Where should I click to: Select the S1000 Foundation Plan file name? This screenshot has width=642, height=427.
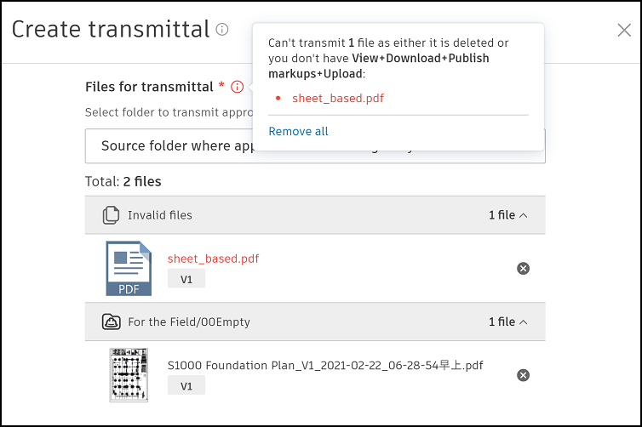(325, 365)
